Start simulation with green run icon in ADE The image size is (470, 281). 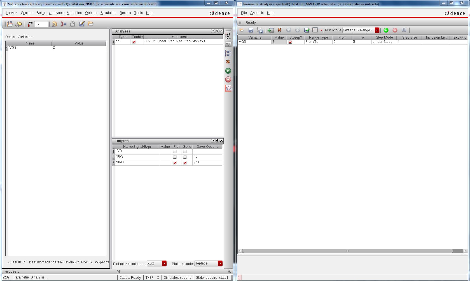pyautogui.click(x=228, y=71)
